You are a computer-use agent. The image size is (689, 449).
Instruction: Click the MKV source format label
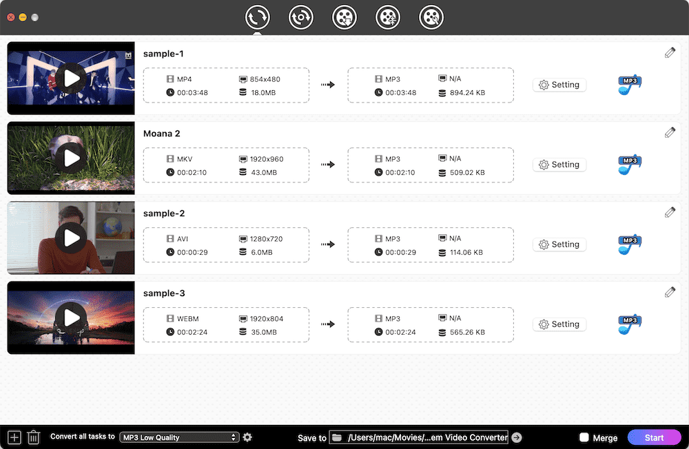coord(185,159)
